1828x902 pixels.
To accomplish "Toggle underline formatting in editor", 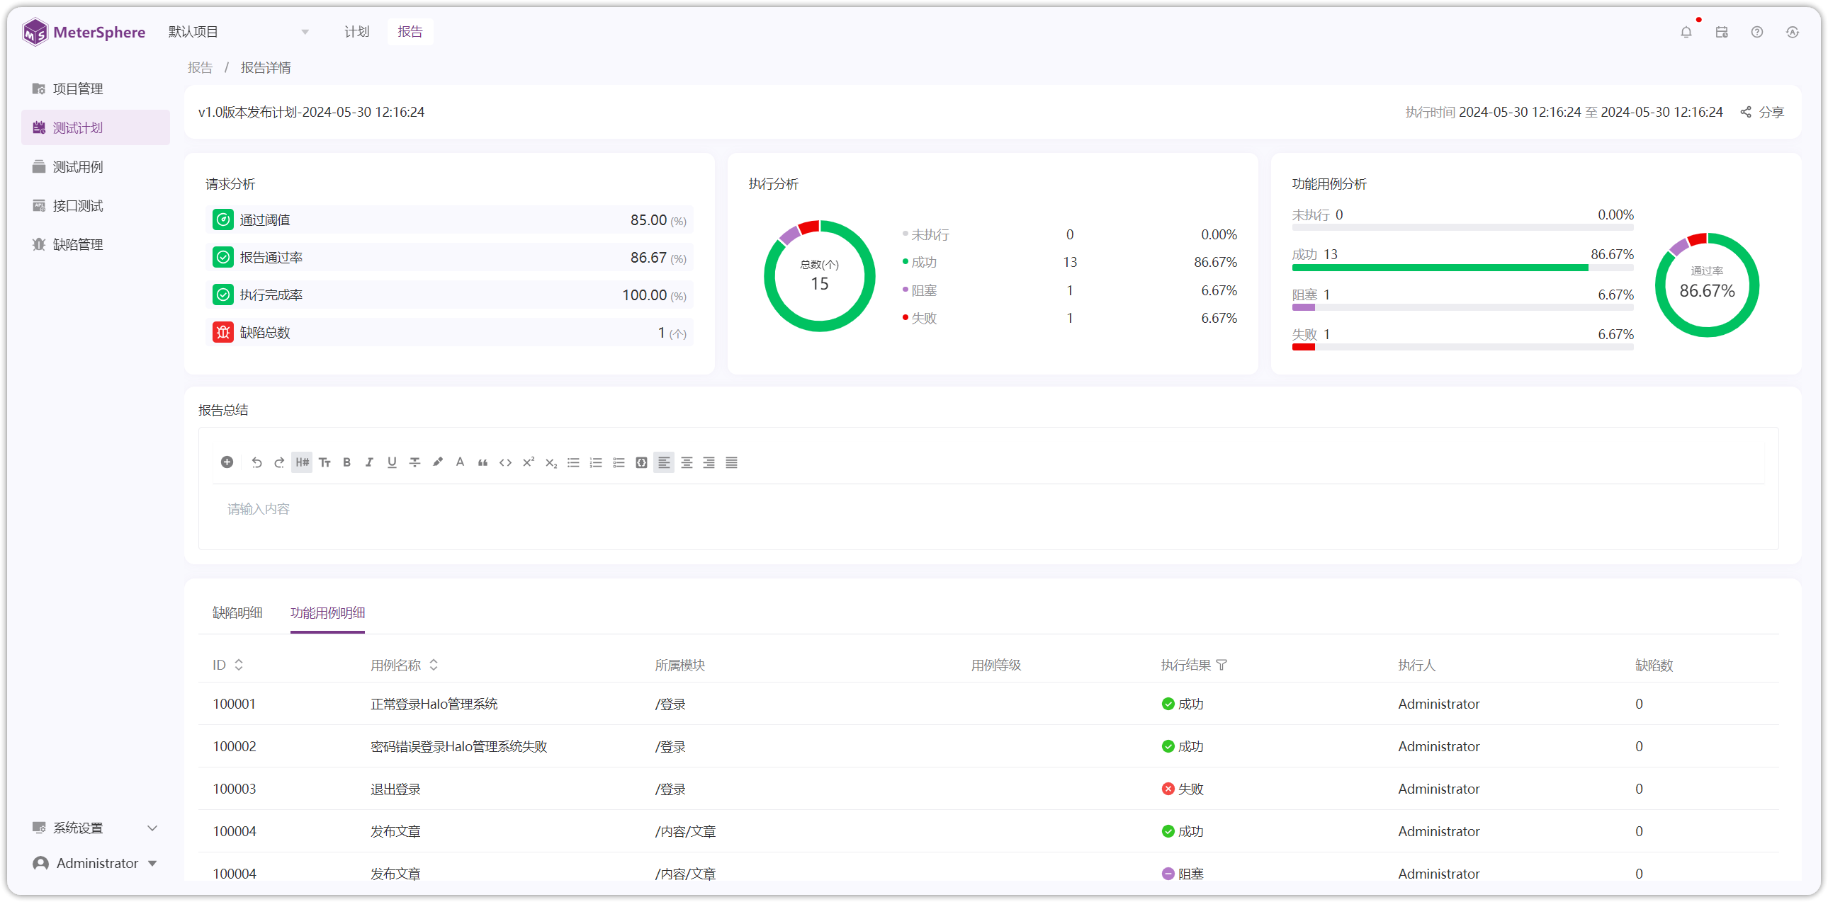I will coord(392,462).
